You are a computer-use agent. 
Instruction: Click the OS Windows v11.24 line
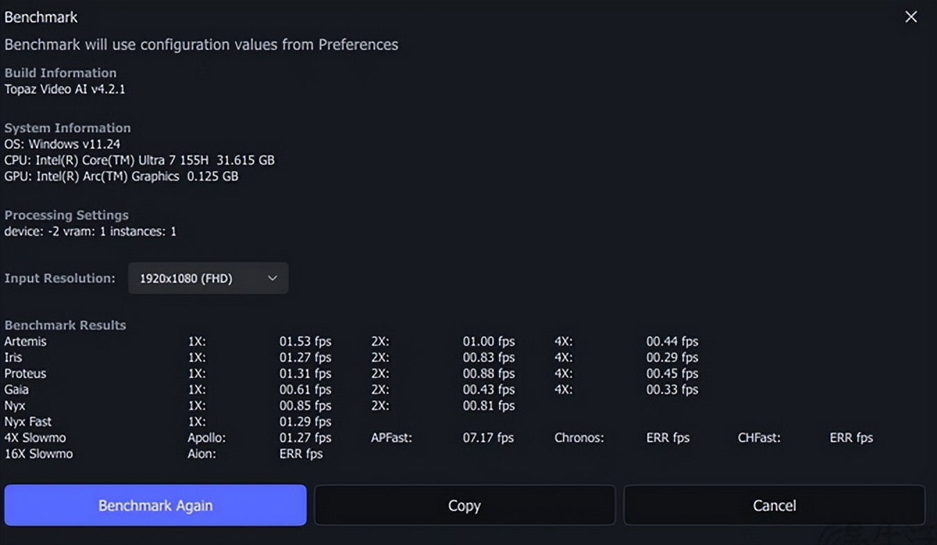(62, 144)
